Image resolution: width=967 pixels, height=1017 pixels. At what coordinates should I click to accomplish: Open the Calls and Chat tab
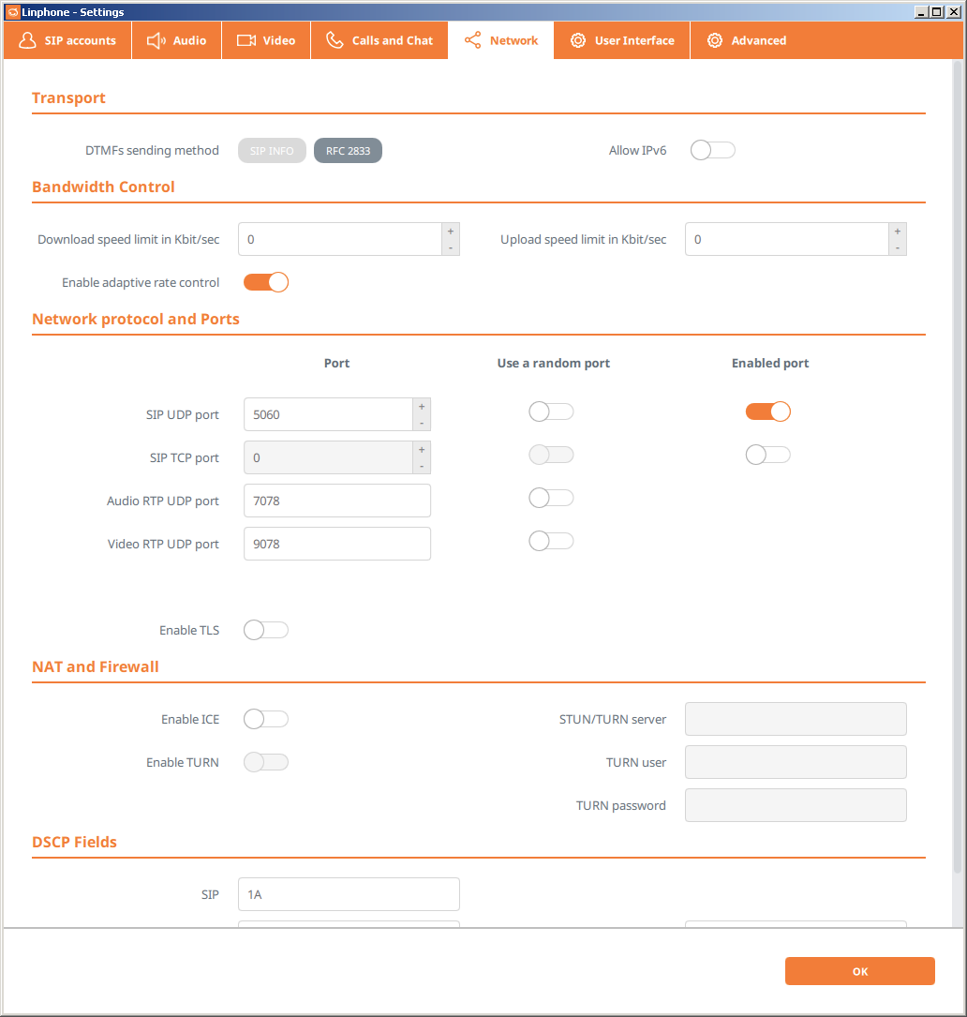click(x=379, y=40)
